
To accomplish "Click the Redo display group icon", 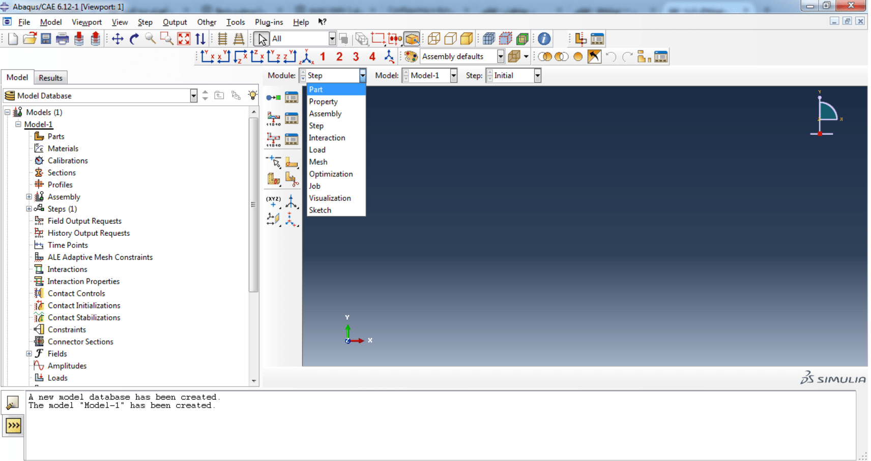I will (x=627, y=56).
